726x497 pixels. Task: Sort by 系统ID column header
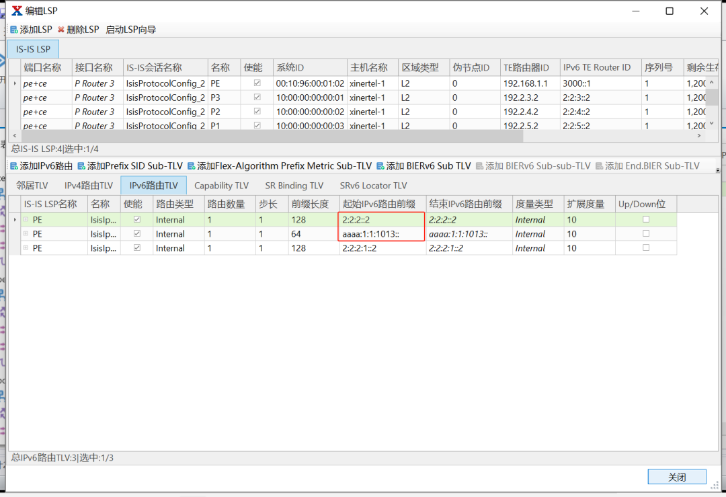[x=309, y=68]
